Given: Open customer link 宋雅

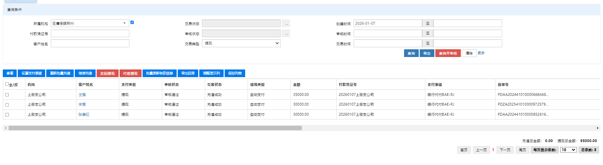Looking at the screenshot, I should 82,104.
